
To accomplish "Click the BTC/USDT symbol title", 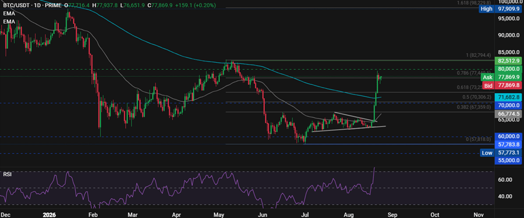I will (x=16, y=5).
